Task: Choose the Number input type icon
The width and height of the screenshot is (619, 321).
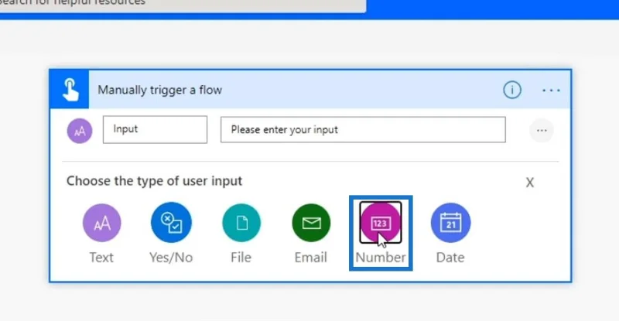Action: (381, 223)
